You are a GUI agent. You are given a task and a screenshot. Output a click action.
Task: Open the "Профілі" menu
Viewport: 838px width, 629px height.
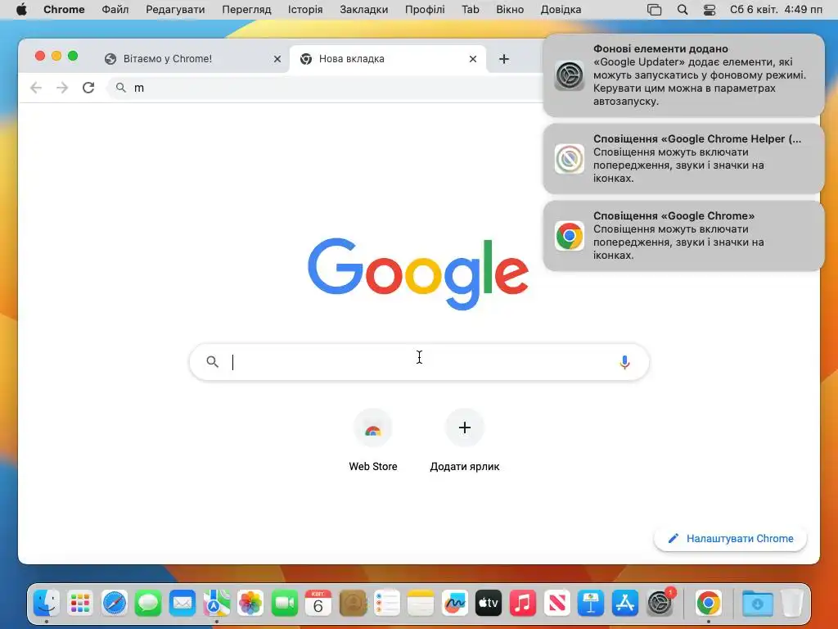click(425, 10)
